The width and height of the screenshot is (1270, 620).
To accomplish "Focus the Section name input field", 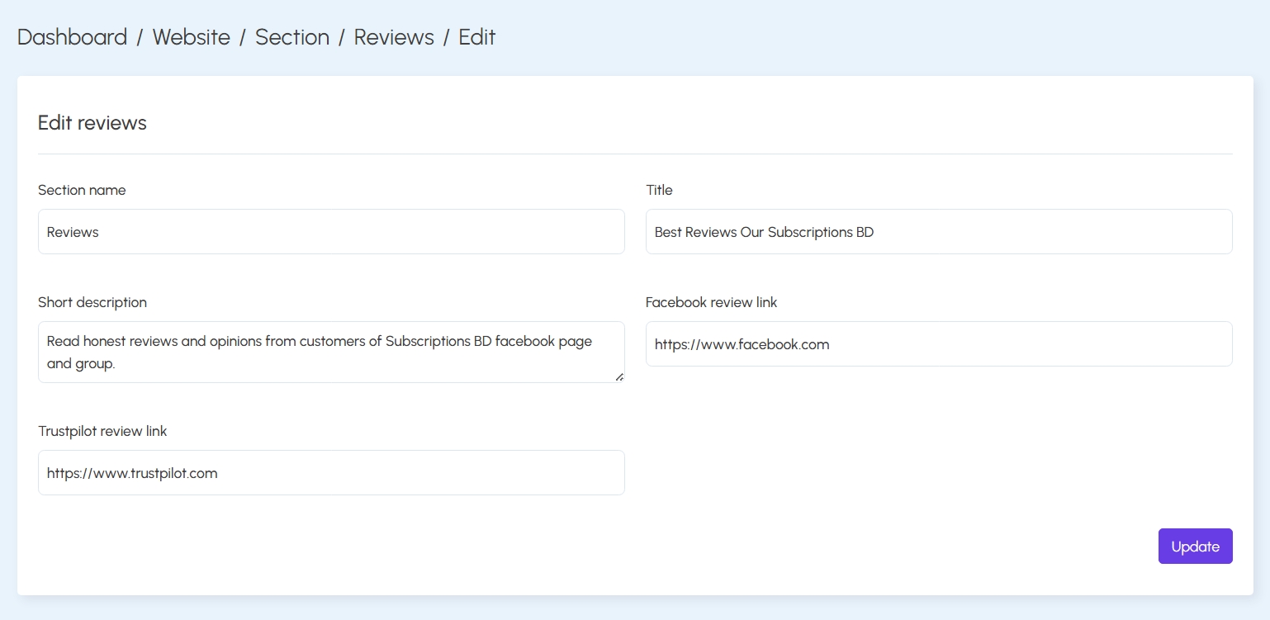I will coord(331,231).
